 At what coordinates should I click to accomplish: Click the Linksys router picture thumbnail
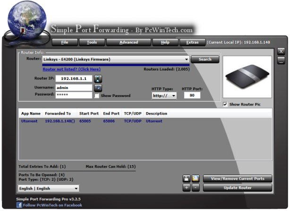247,77
